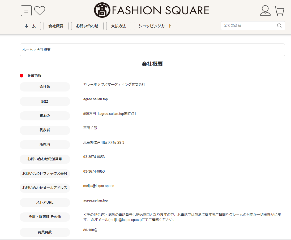Image resolution: width=291 pixels, height=240 pixels.
Task: Click the email meijia@icqoo.space value
Action: (99, 186)
